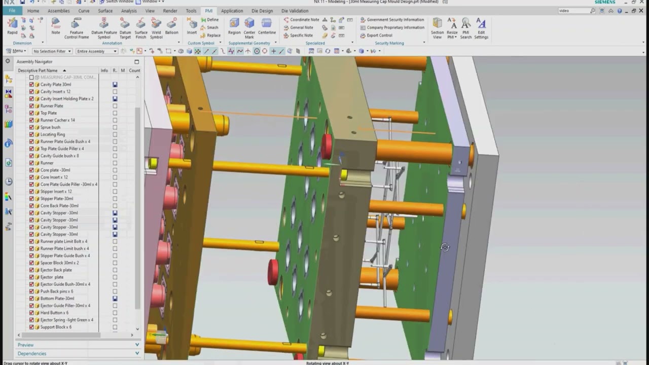Expand the Annotation group options arrow

[x=178, y=43]
